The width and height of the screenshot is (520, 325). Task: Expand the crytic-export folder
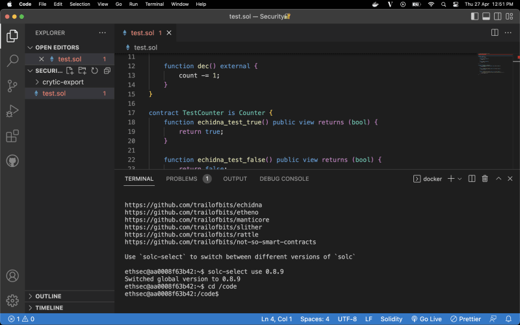(70, 82)
